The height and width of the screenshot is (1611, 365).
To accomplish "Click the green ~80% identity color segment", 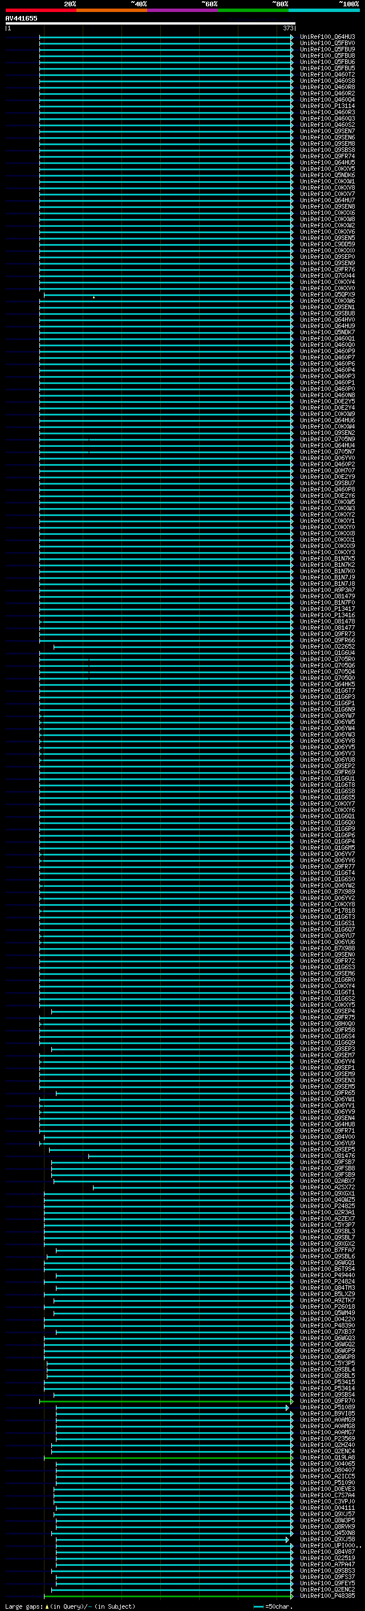I will coord(253,11).
